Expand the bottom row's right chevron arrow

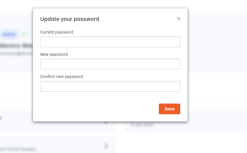pos(107,146)
